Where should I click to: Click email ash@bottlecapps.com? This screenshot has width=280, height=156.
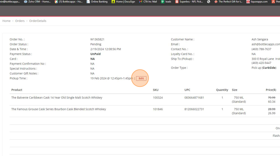[266, 44]
